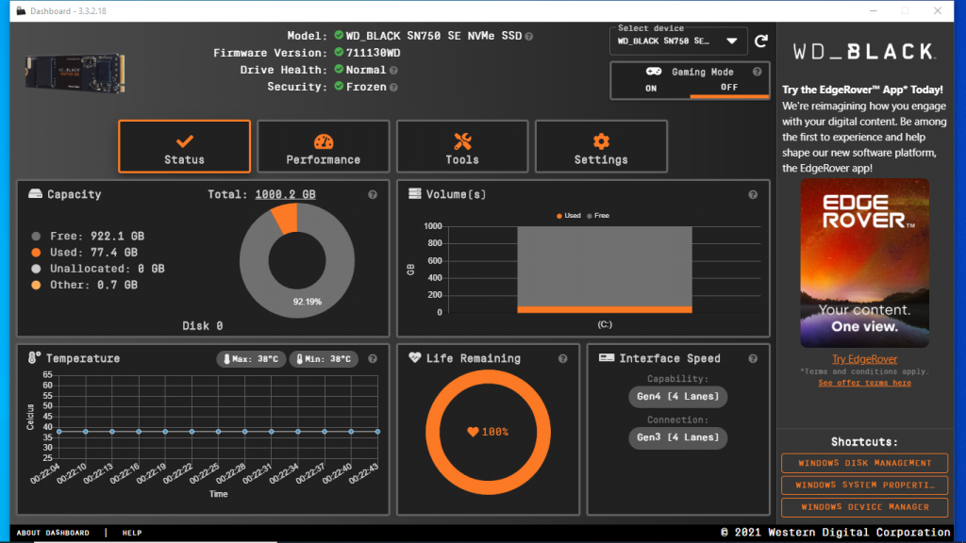Viewport: 966px width, 543px height.
Task: Open help icon in Capacity panel
Action: (x=373, y=195)
